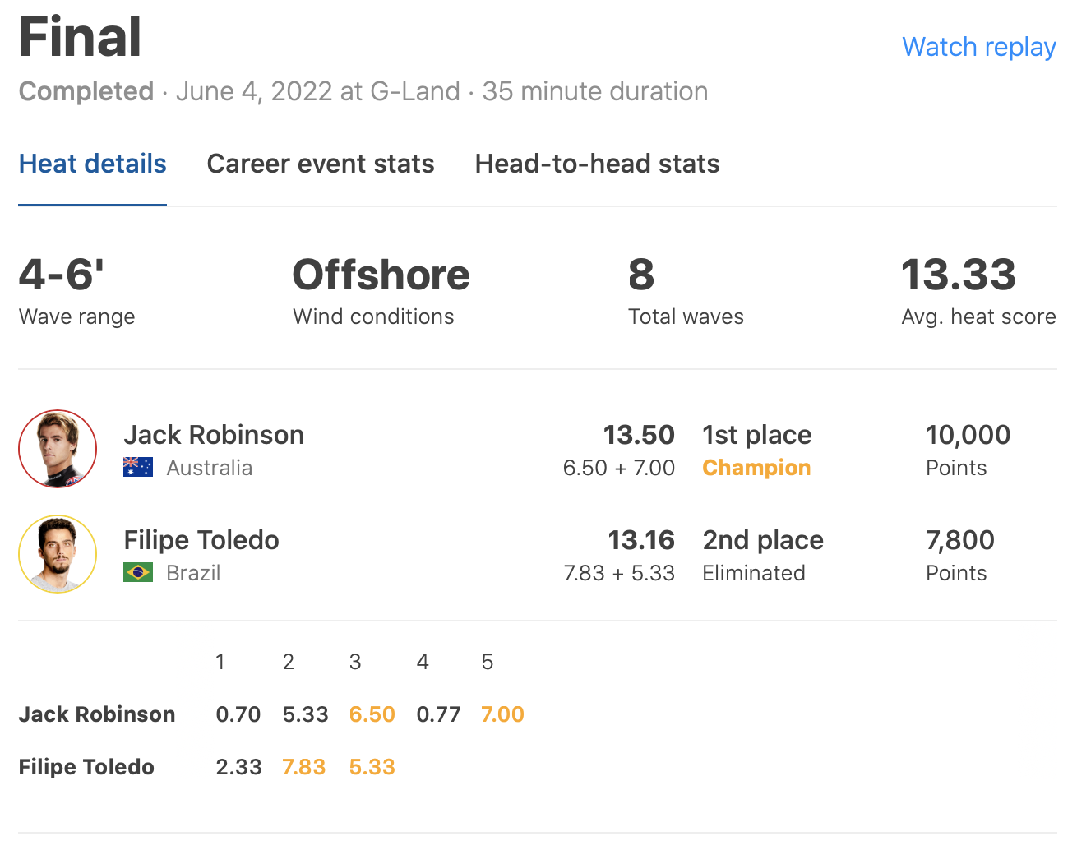Open Jack Robinson's athlete name link
The width and height of the screenshot is (1077, 850).
click(214, 435)
